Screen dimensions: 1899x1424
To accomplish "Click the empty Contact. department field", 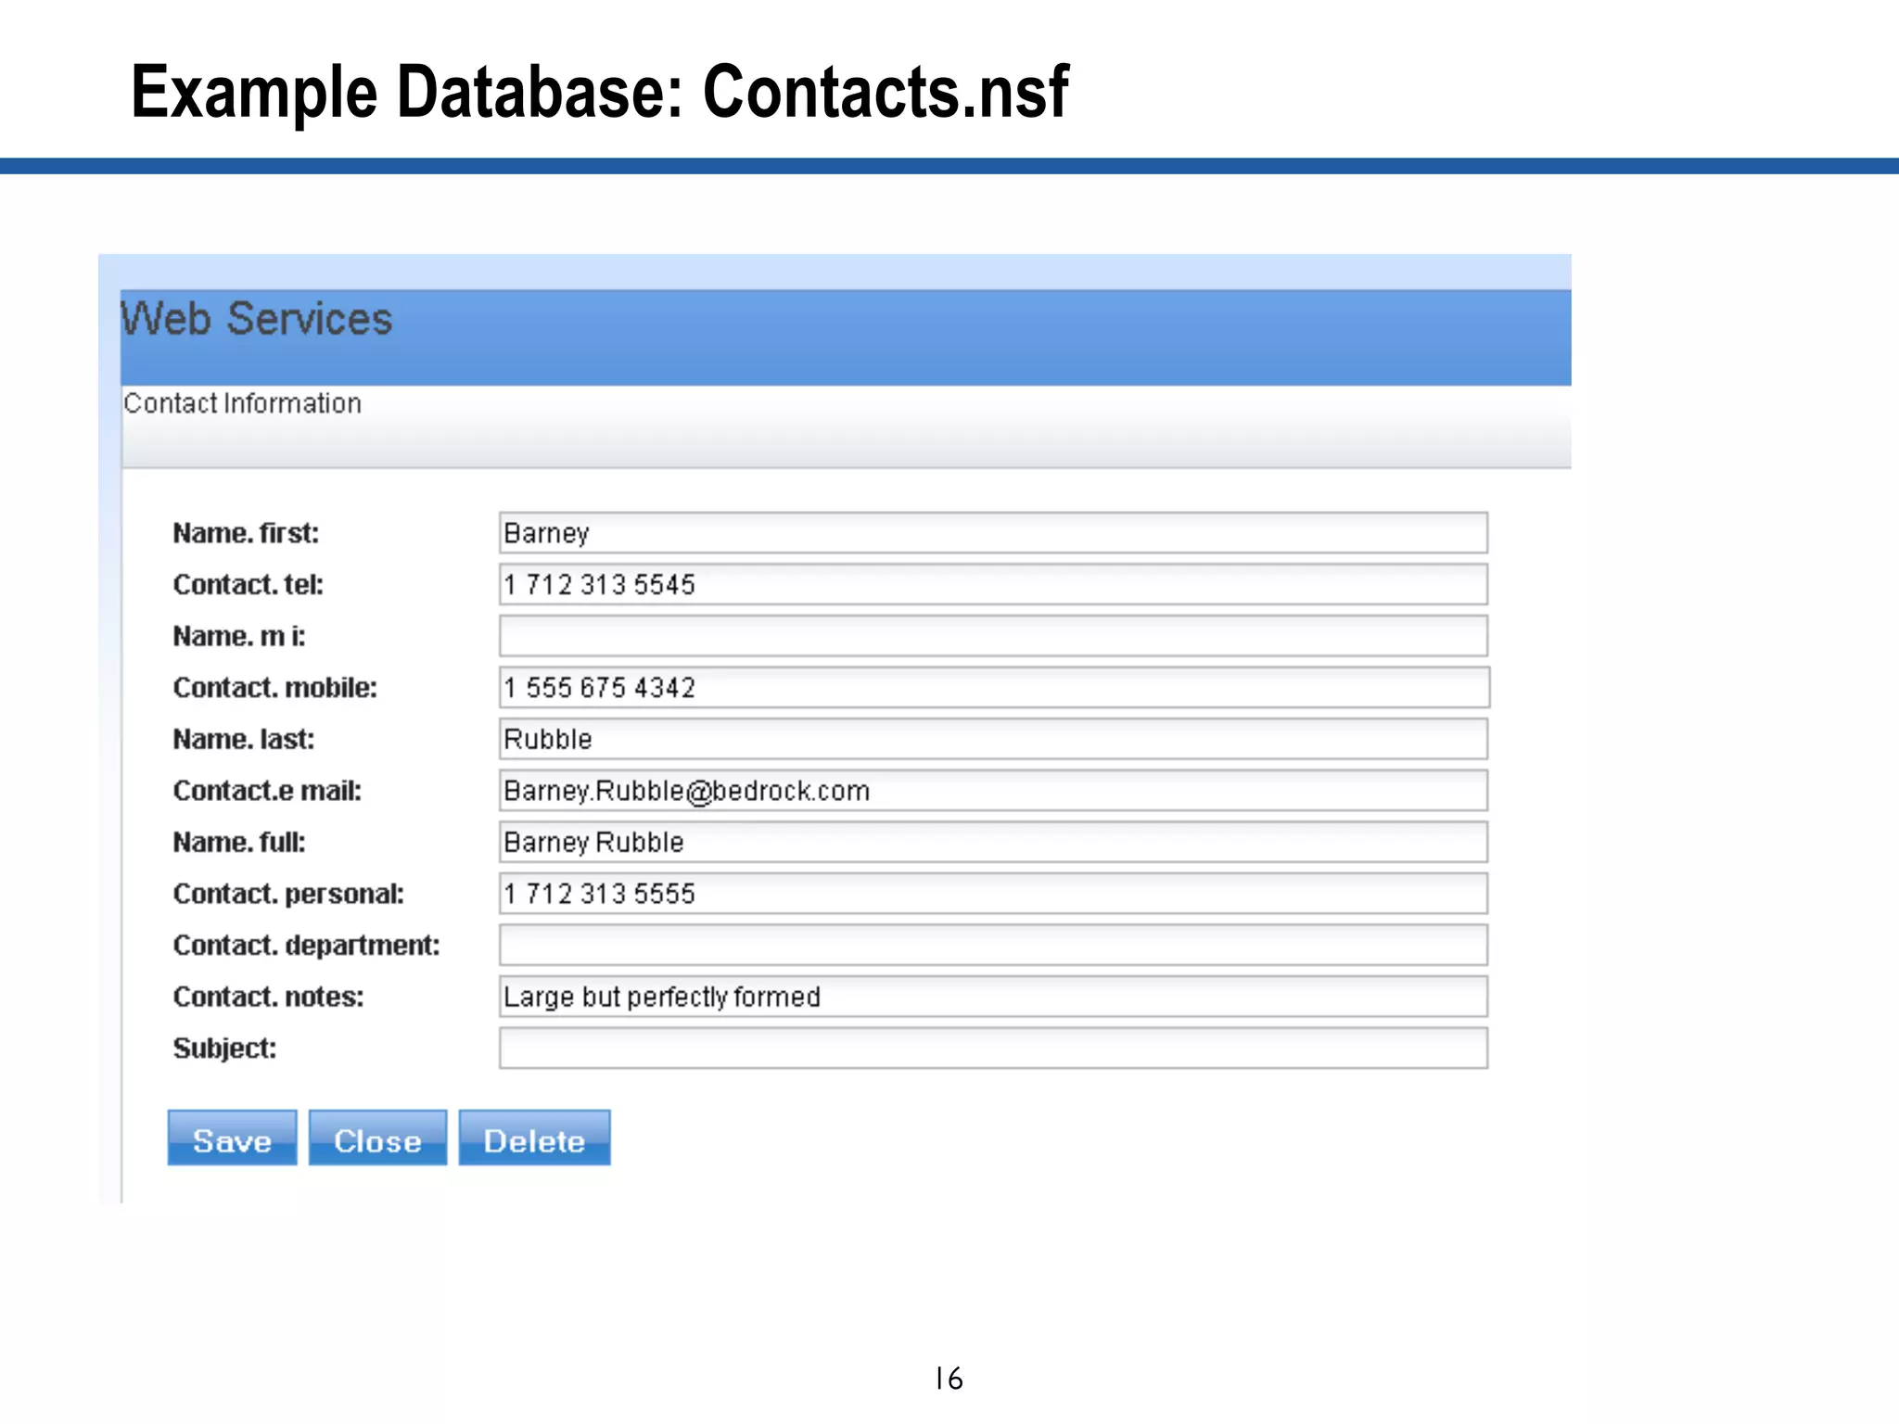I will click(x=993, y=945).
